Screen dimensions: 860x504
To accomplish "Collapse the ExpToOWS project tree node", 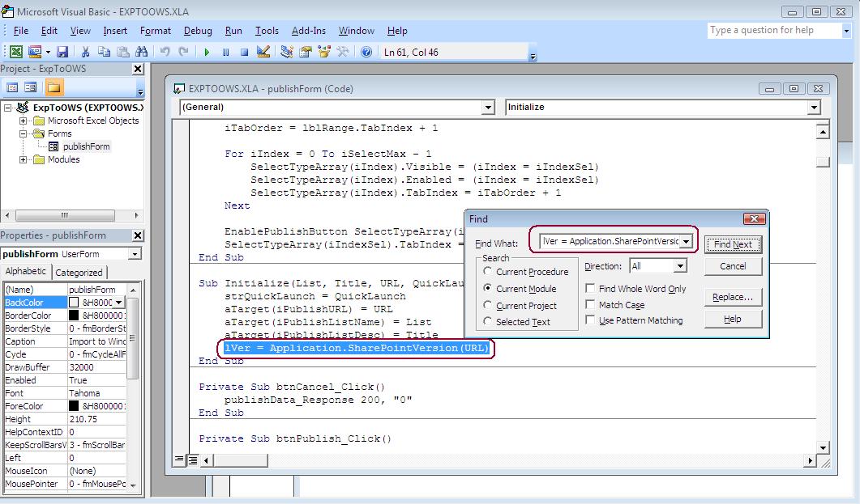I will coord(7,108).
